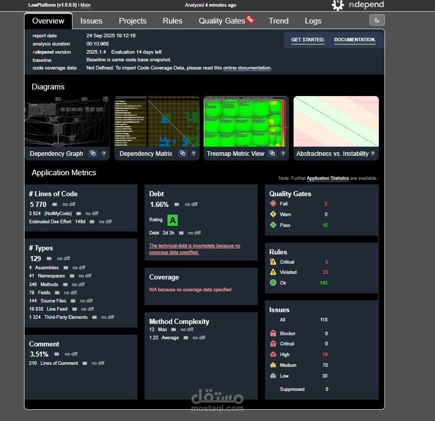The width and height of the screenshot is (435, 421).
Task: Open the Application Statistics link
Action: pyautogui.click(x=328, y=178)
